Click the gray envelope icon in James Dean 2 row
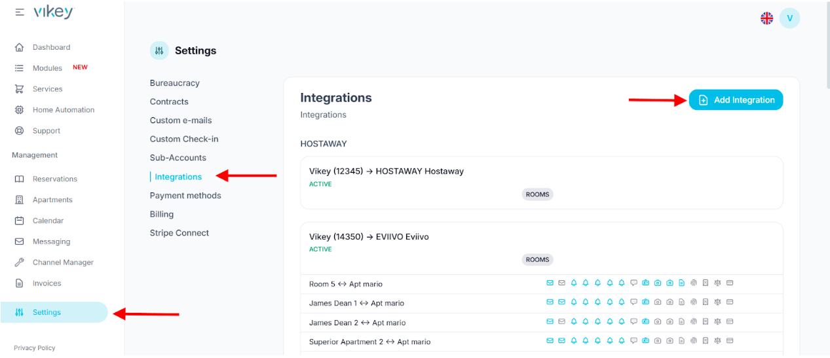The height and width of the screenshot is (358, 830). [x=561, y=321]
